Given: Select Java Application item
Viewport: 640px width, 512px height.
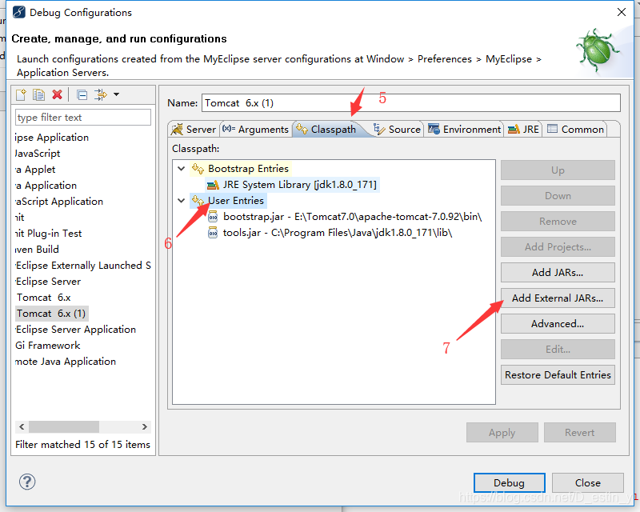Looking at the screenshot, I should tap(46, 186).
